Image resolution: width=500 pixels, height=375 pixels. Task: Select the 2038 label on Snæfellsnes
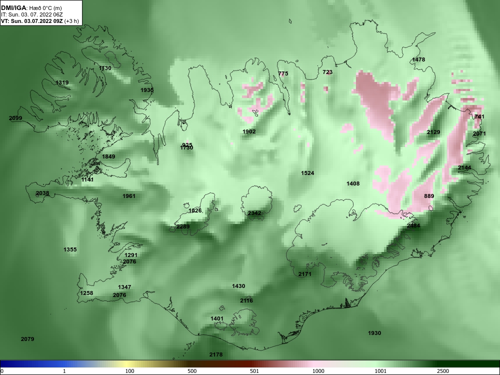pos(42,193)
